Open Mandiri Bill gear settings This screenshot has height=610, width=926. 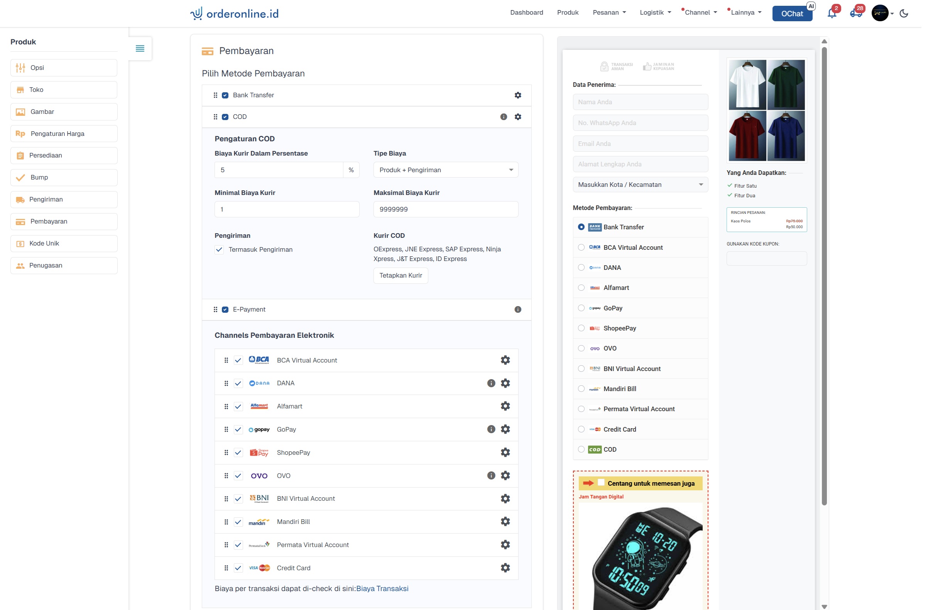[507, 524]
